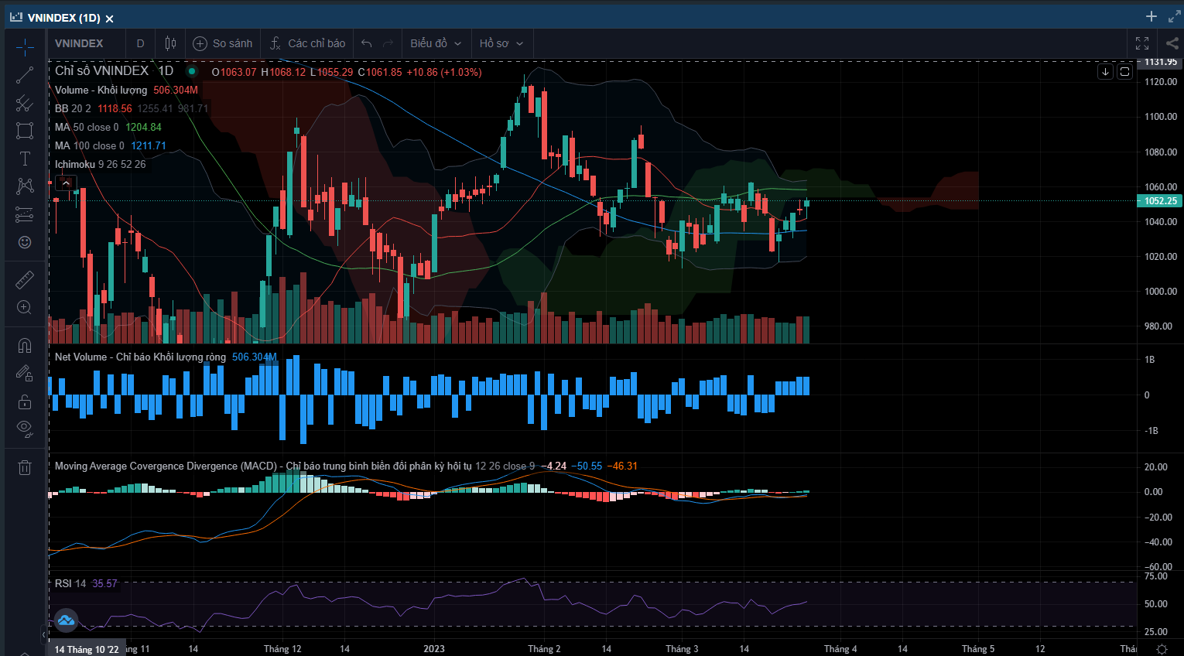Click the 1052.25 current price label
Viewport: 1184px width, 656px height.
[x=1159, y=201]
